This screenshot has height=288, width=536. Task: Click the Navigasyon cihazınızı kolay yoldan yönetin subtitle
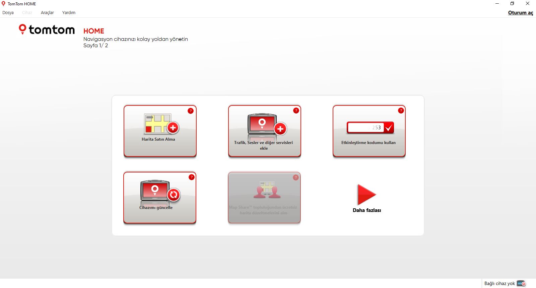[136, 39]
